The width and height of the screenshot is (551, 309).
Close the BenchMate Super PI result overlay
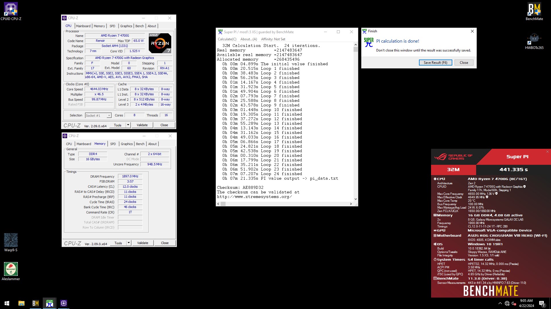548,152
